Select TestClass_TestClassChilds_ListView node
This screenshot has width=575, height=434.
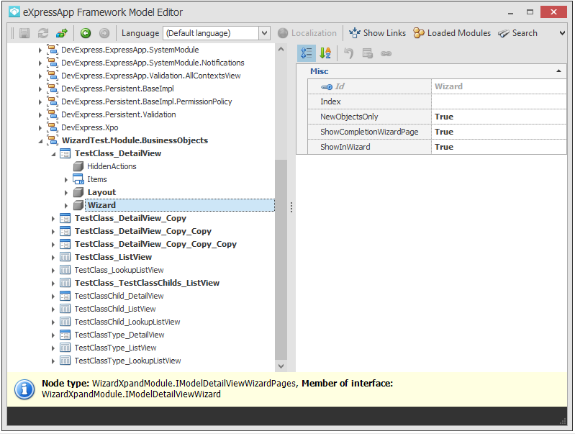[x=147, y=283]
